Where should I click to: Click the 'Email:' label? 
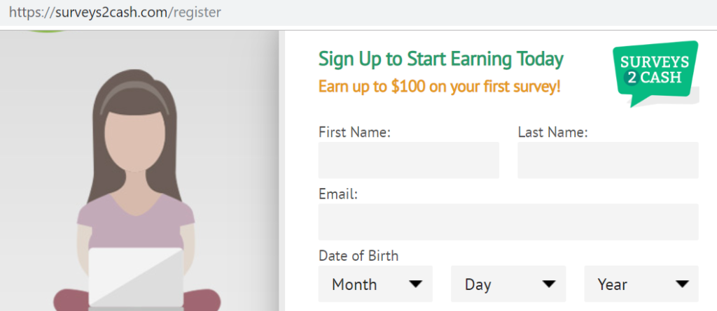(338, 194)
